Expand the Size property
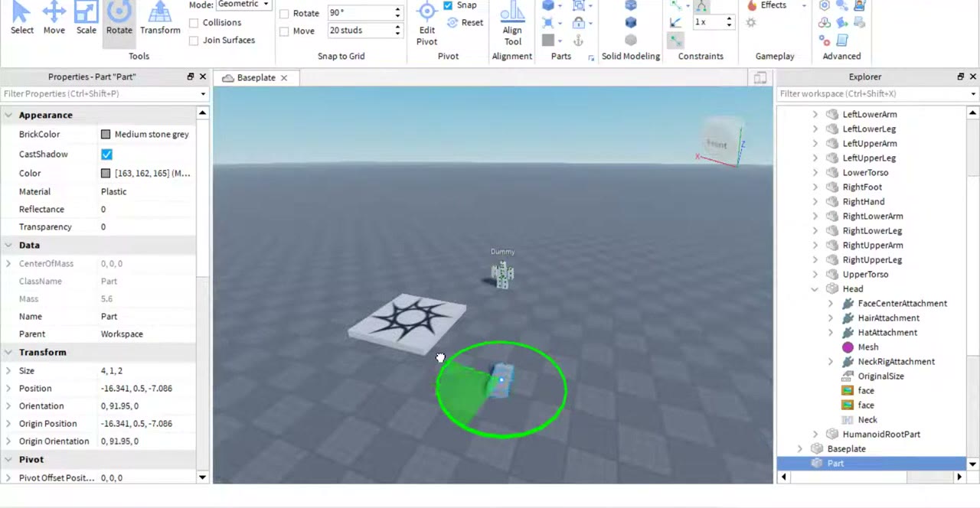Viewport: 980px width, 508px height. point(8,370)
